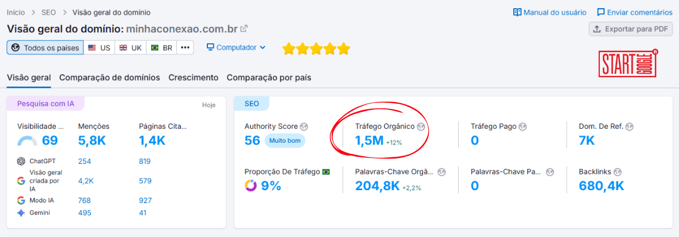Click the StartGoogle logo
Viewport: 679px width, 237px height.
pos(627,63)
